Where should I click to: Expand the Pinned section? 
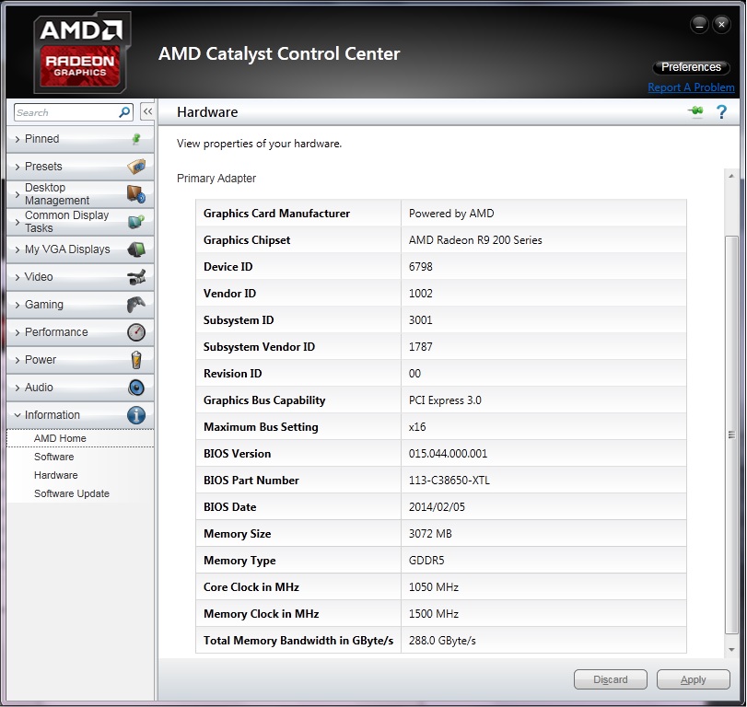tap(80, 139)
